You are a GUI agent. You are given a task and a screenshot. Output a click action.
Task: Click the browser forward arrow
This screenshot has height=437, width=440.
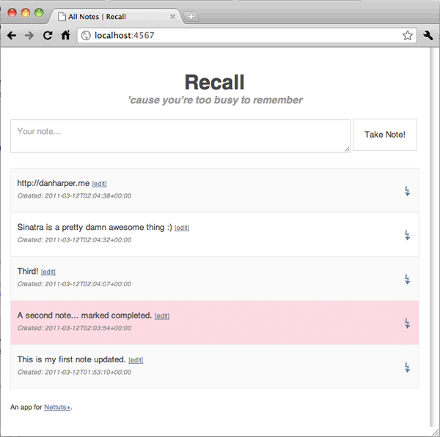coord(29,36)
